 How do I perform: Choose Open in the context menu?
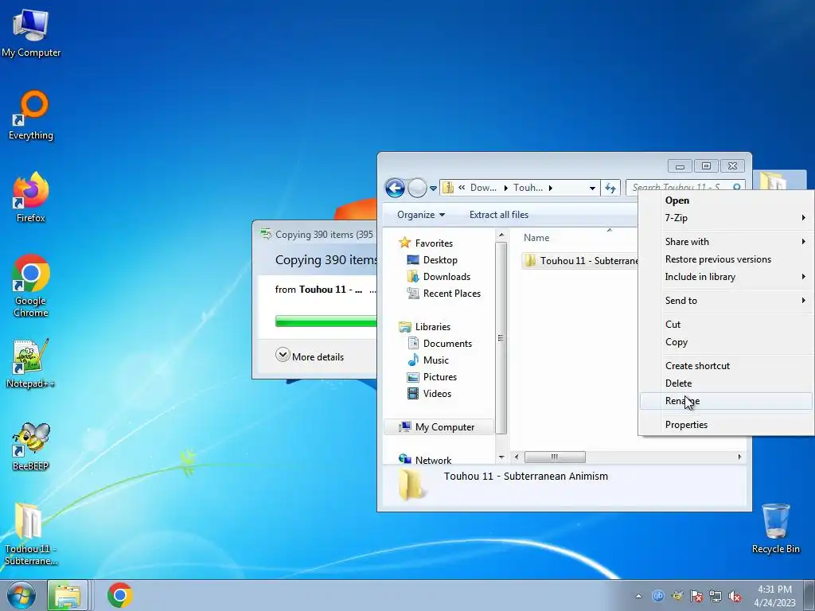pyautogui.click(x=727, y=200)
